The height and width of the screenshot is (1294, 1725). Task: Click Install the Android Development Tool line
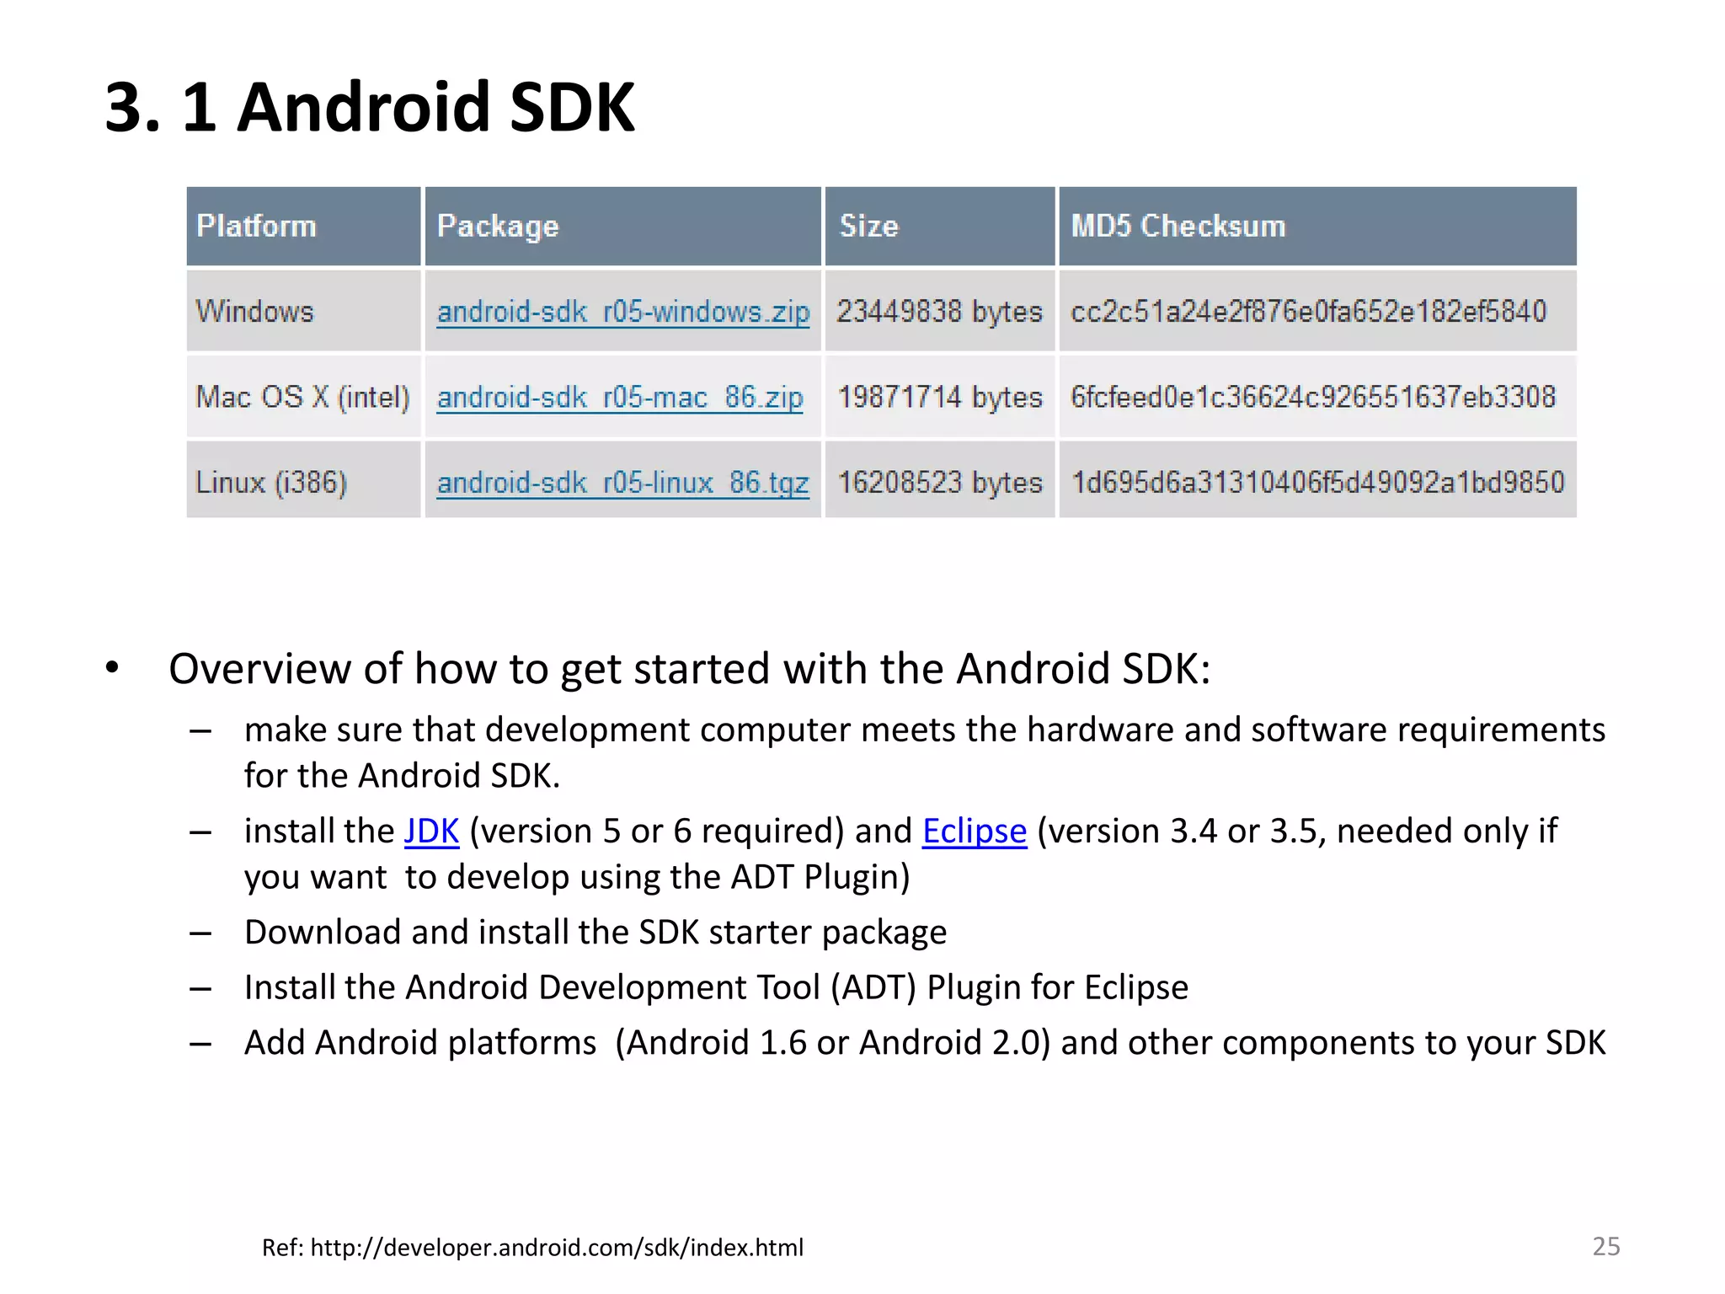click(x=716, y=987)
